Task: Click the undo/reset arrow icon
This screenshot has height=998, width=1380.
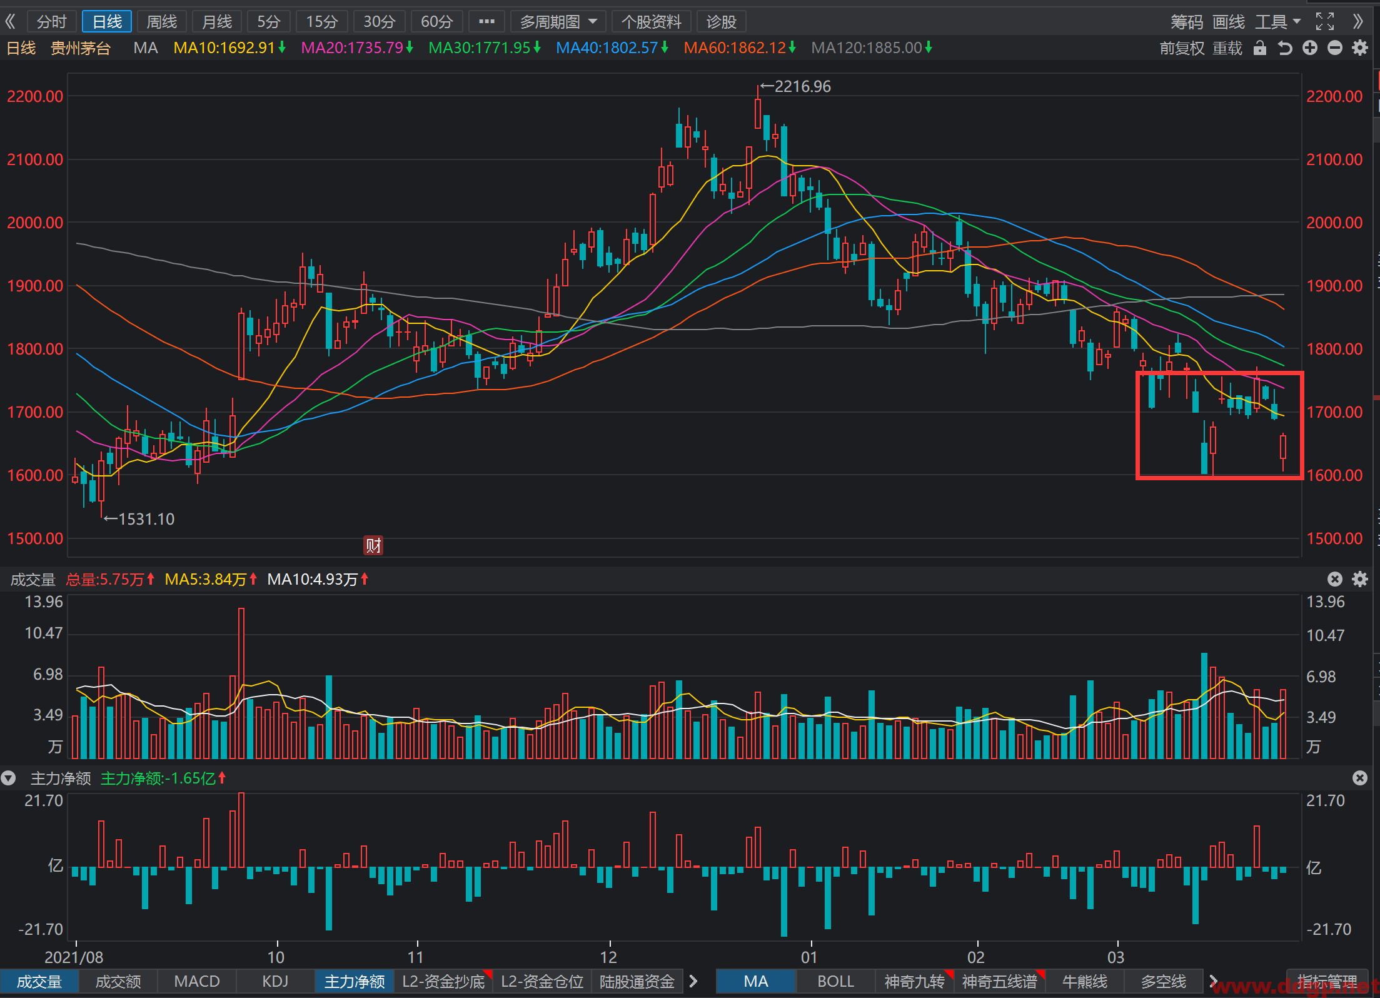Action: point(1285,48)
